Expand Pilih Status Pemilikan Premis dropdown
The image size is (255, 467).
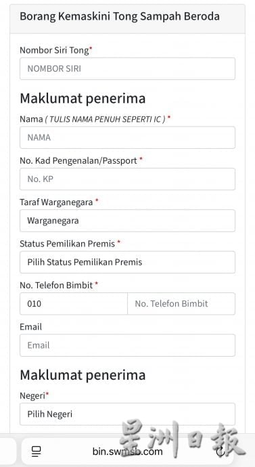click(127, 262)
